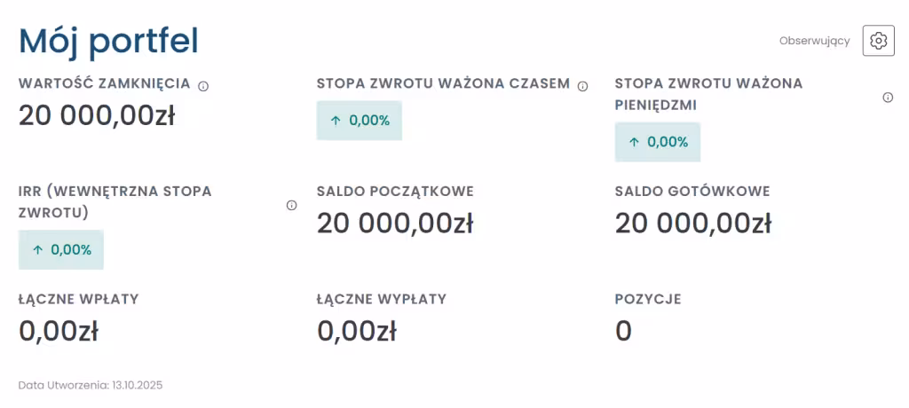Click up arrow in money-weighted return badge

(634, 142)
